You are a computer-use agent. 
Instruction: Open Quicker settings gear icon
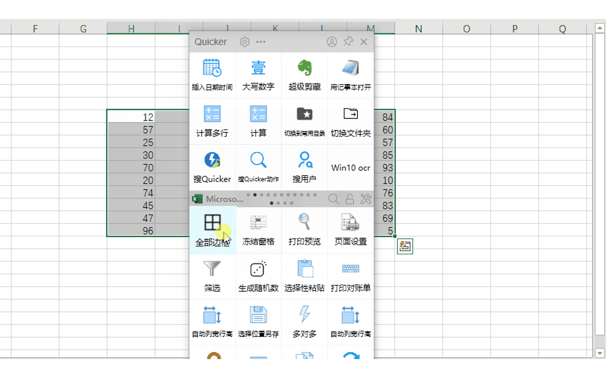pos(245,42)
